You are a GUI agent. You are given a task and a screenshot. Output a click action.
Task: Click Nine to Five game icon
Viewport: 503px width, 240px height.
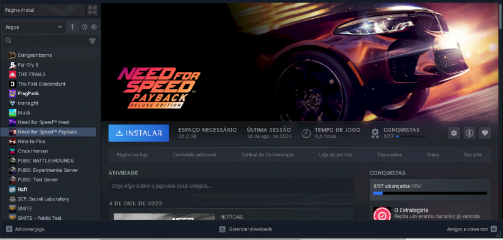click(x=13, y=141)
